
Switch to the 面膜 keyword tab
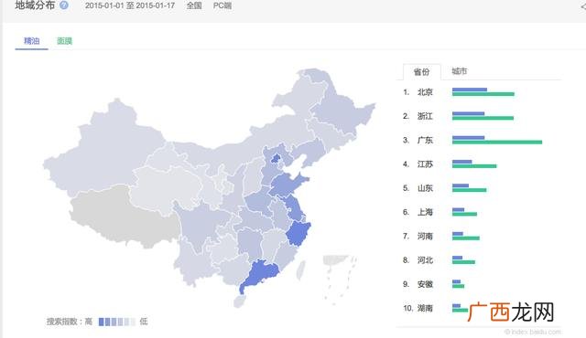point(64,41)
